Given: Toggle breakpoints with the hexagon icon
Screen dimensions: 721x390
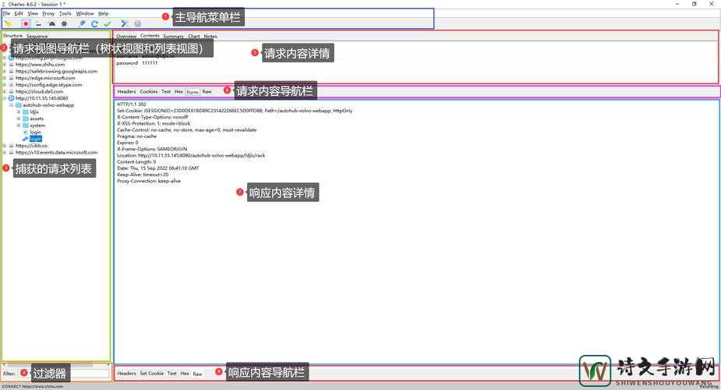Looking at the screenshot, I should pyautogui.click(x=65, y=23).
